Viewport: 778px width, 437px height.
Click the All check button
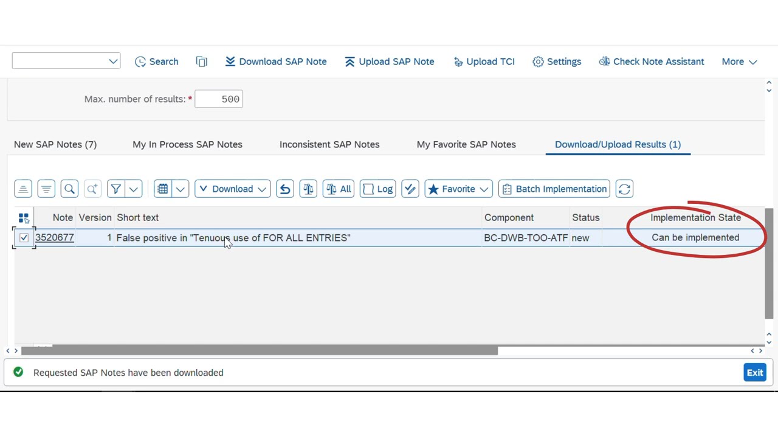coord(339,189)
